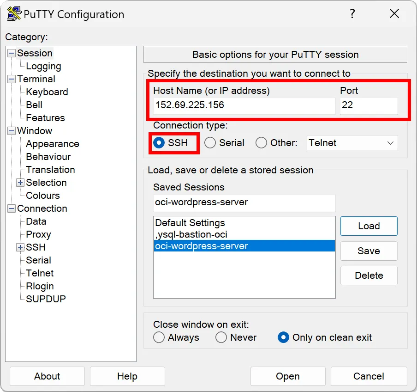Screen dimensions: 417x392
Task: Open the Telnet protocol dropdown
Action: [352, 143]
